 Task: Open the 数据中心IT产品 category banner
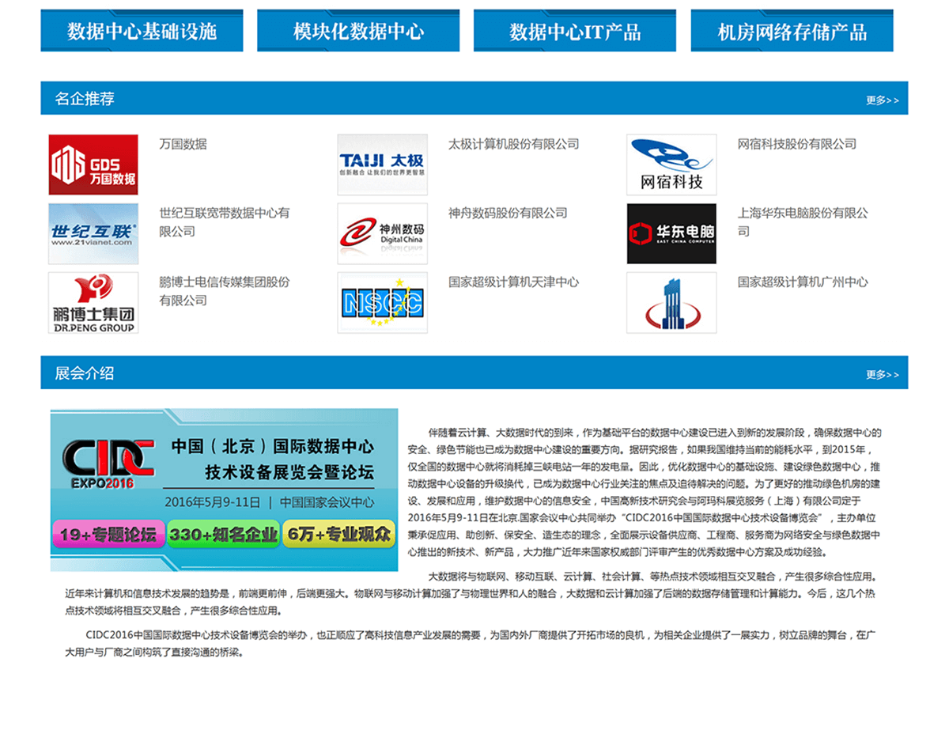tap(575, 31)
